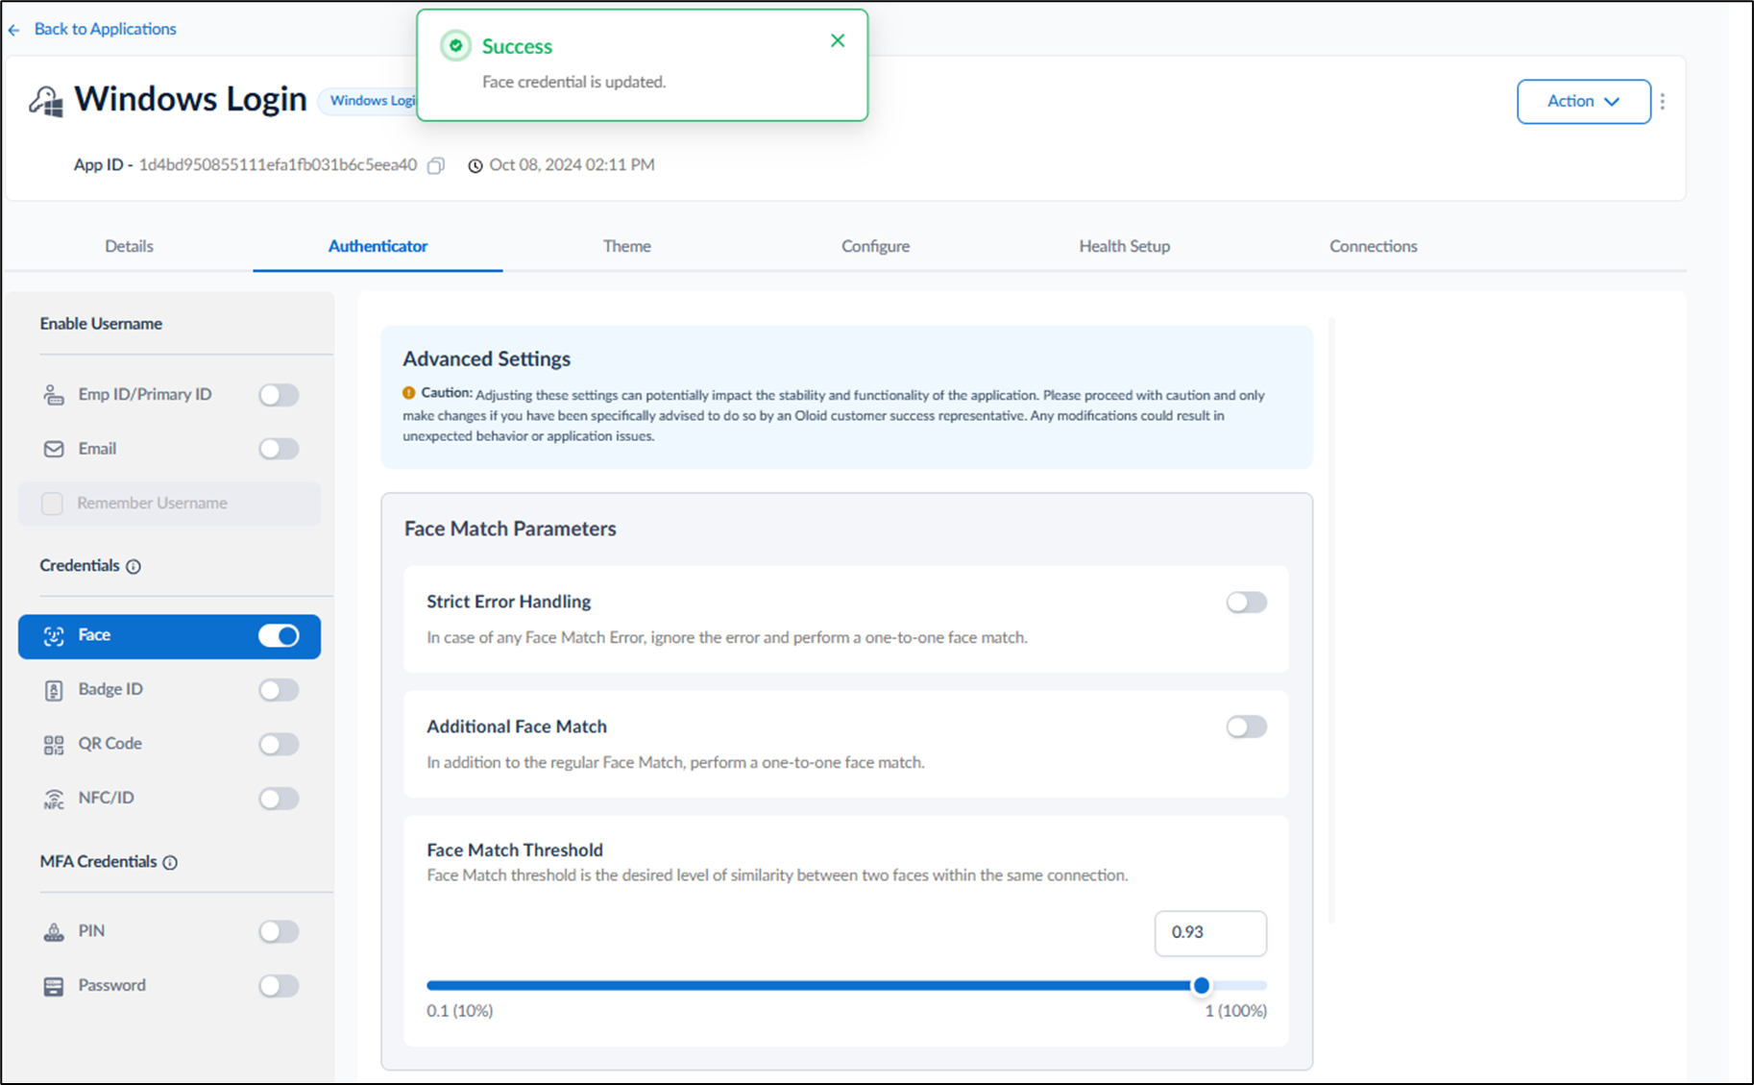The width and height of the screenshot is (1754, 1085).
Task: Click the Face Match Threshold slider handle
Action: pyautogui.click(x=1201, y=986)
